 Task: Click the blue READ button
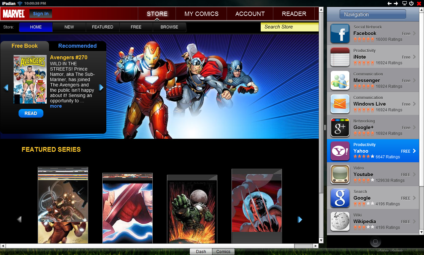[x=31, y=113]
